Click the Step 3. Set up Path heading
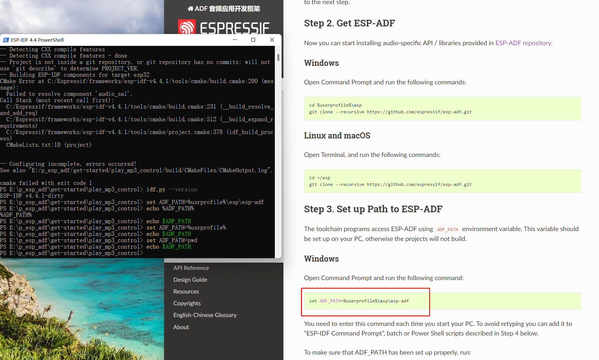This screenshot has height=360, width=599. pyautogui.click(x=373, y=209)
